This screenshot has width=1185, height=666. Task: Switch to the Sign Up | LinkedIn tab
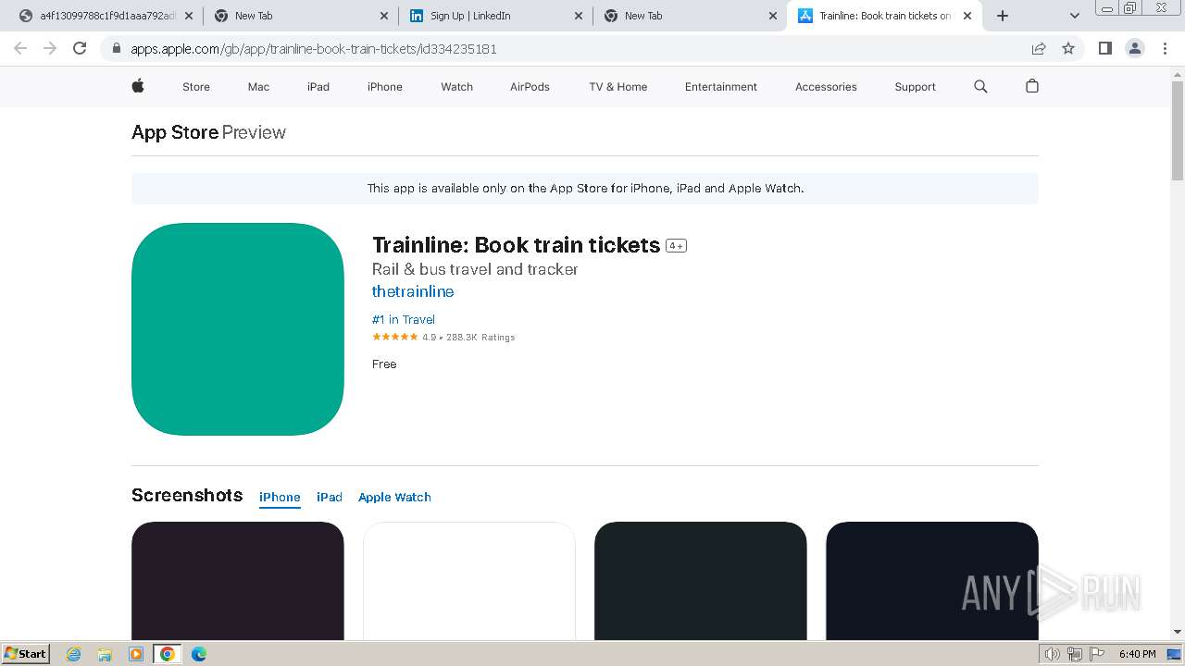(x=495, y=16)
